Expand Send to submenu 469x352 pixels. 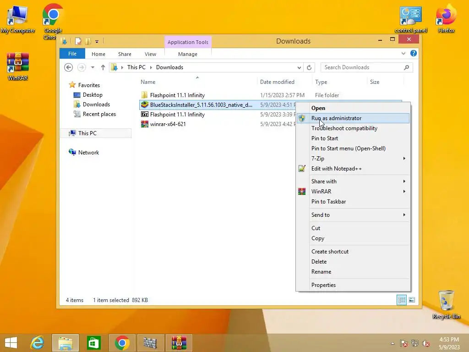[353, 215]
